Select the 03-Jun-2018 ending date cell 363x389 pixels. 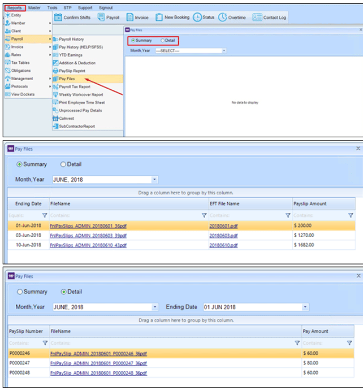point(28,235)
